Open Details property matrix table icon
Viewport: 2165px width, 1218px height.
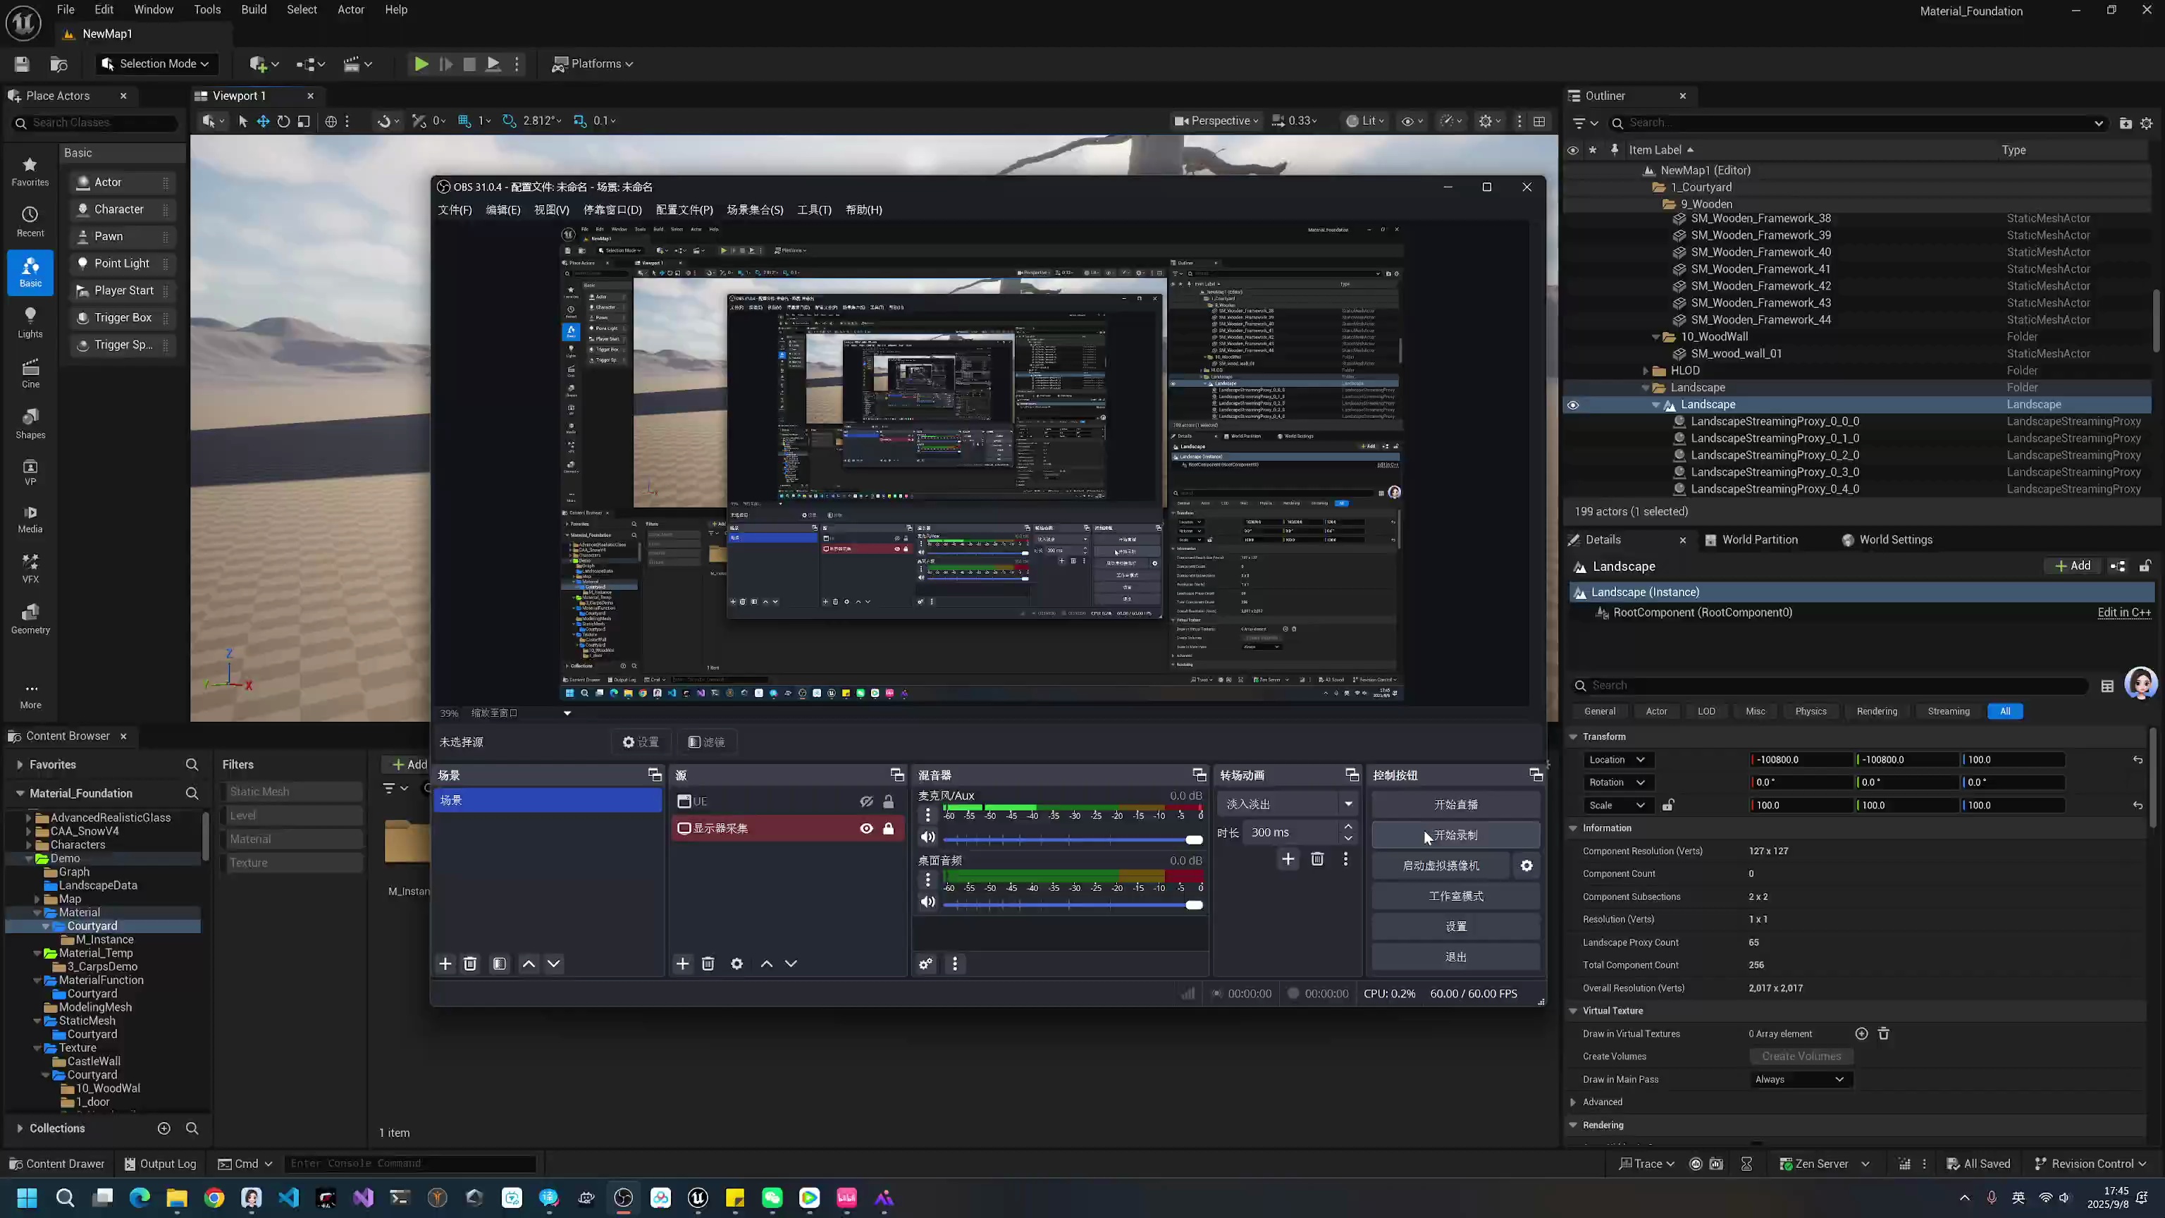[2107, 686]
